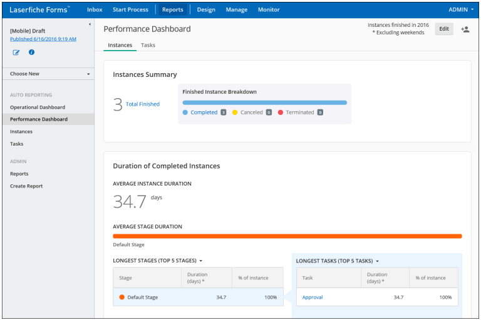
Task: Click the Canceled legend label
Action: coord(252,112)
